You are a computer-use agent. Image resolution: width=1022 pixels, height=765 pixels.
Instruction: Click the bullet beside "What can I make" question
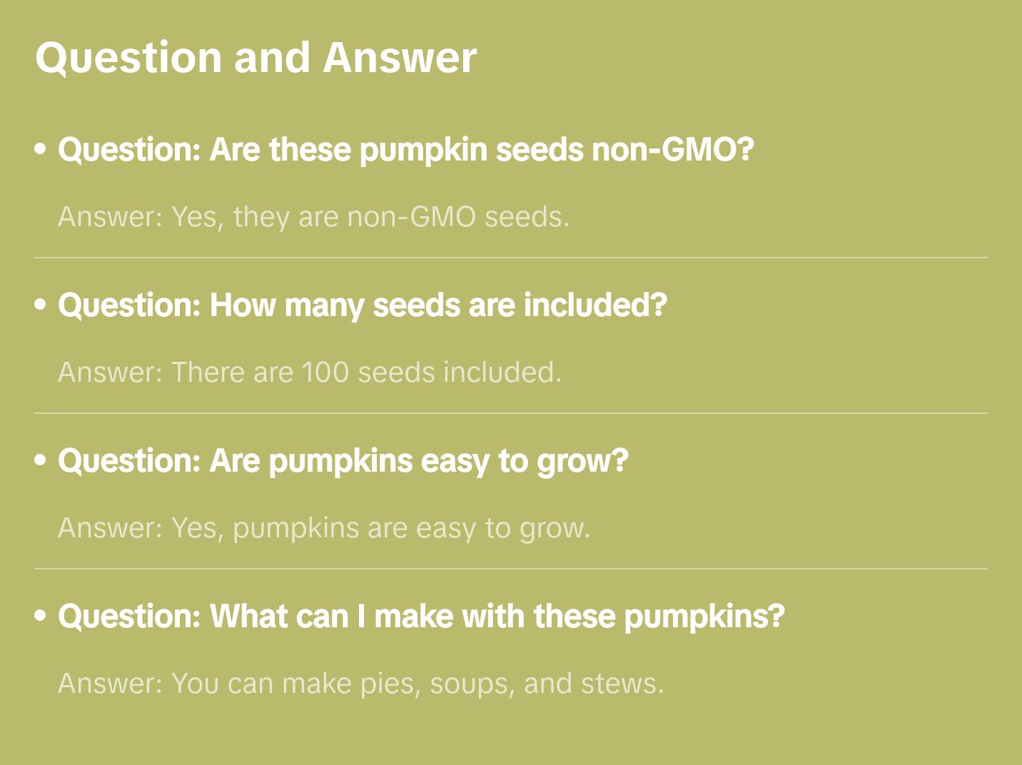point(41,616)
